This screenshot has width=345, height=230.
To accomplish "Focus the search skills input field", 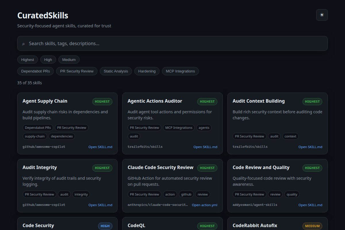I will coord(172,43).
